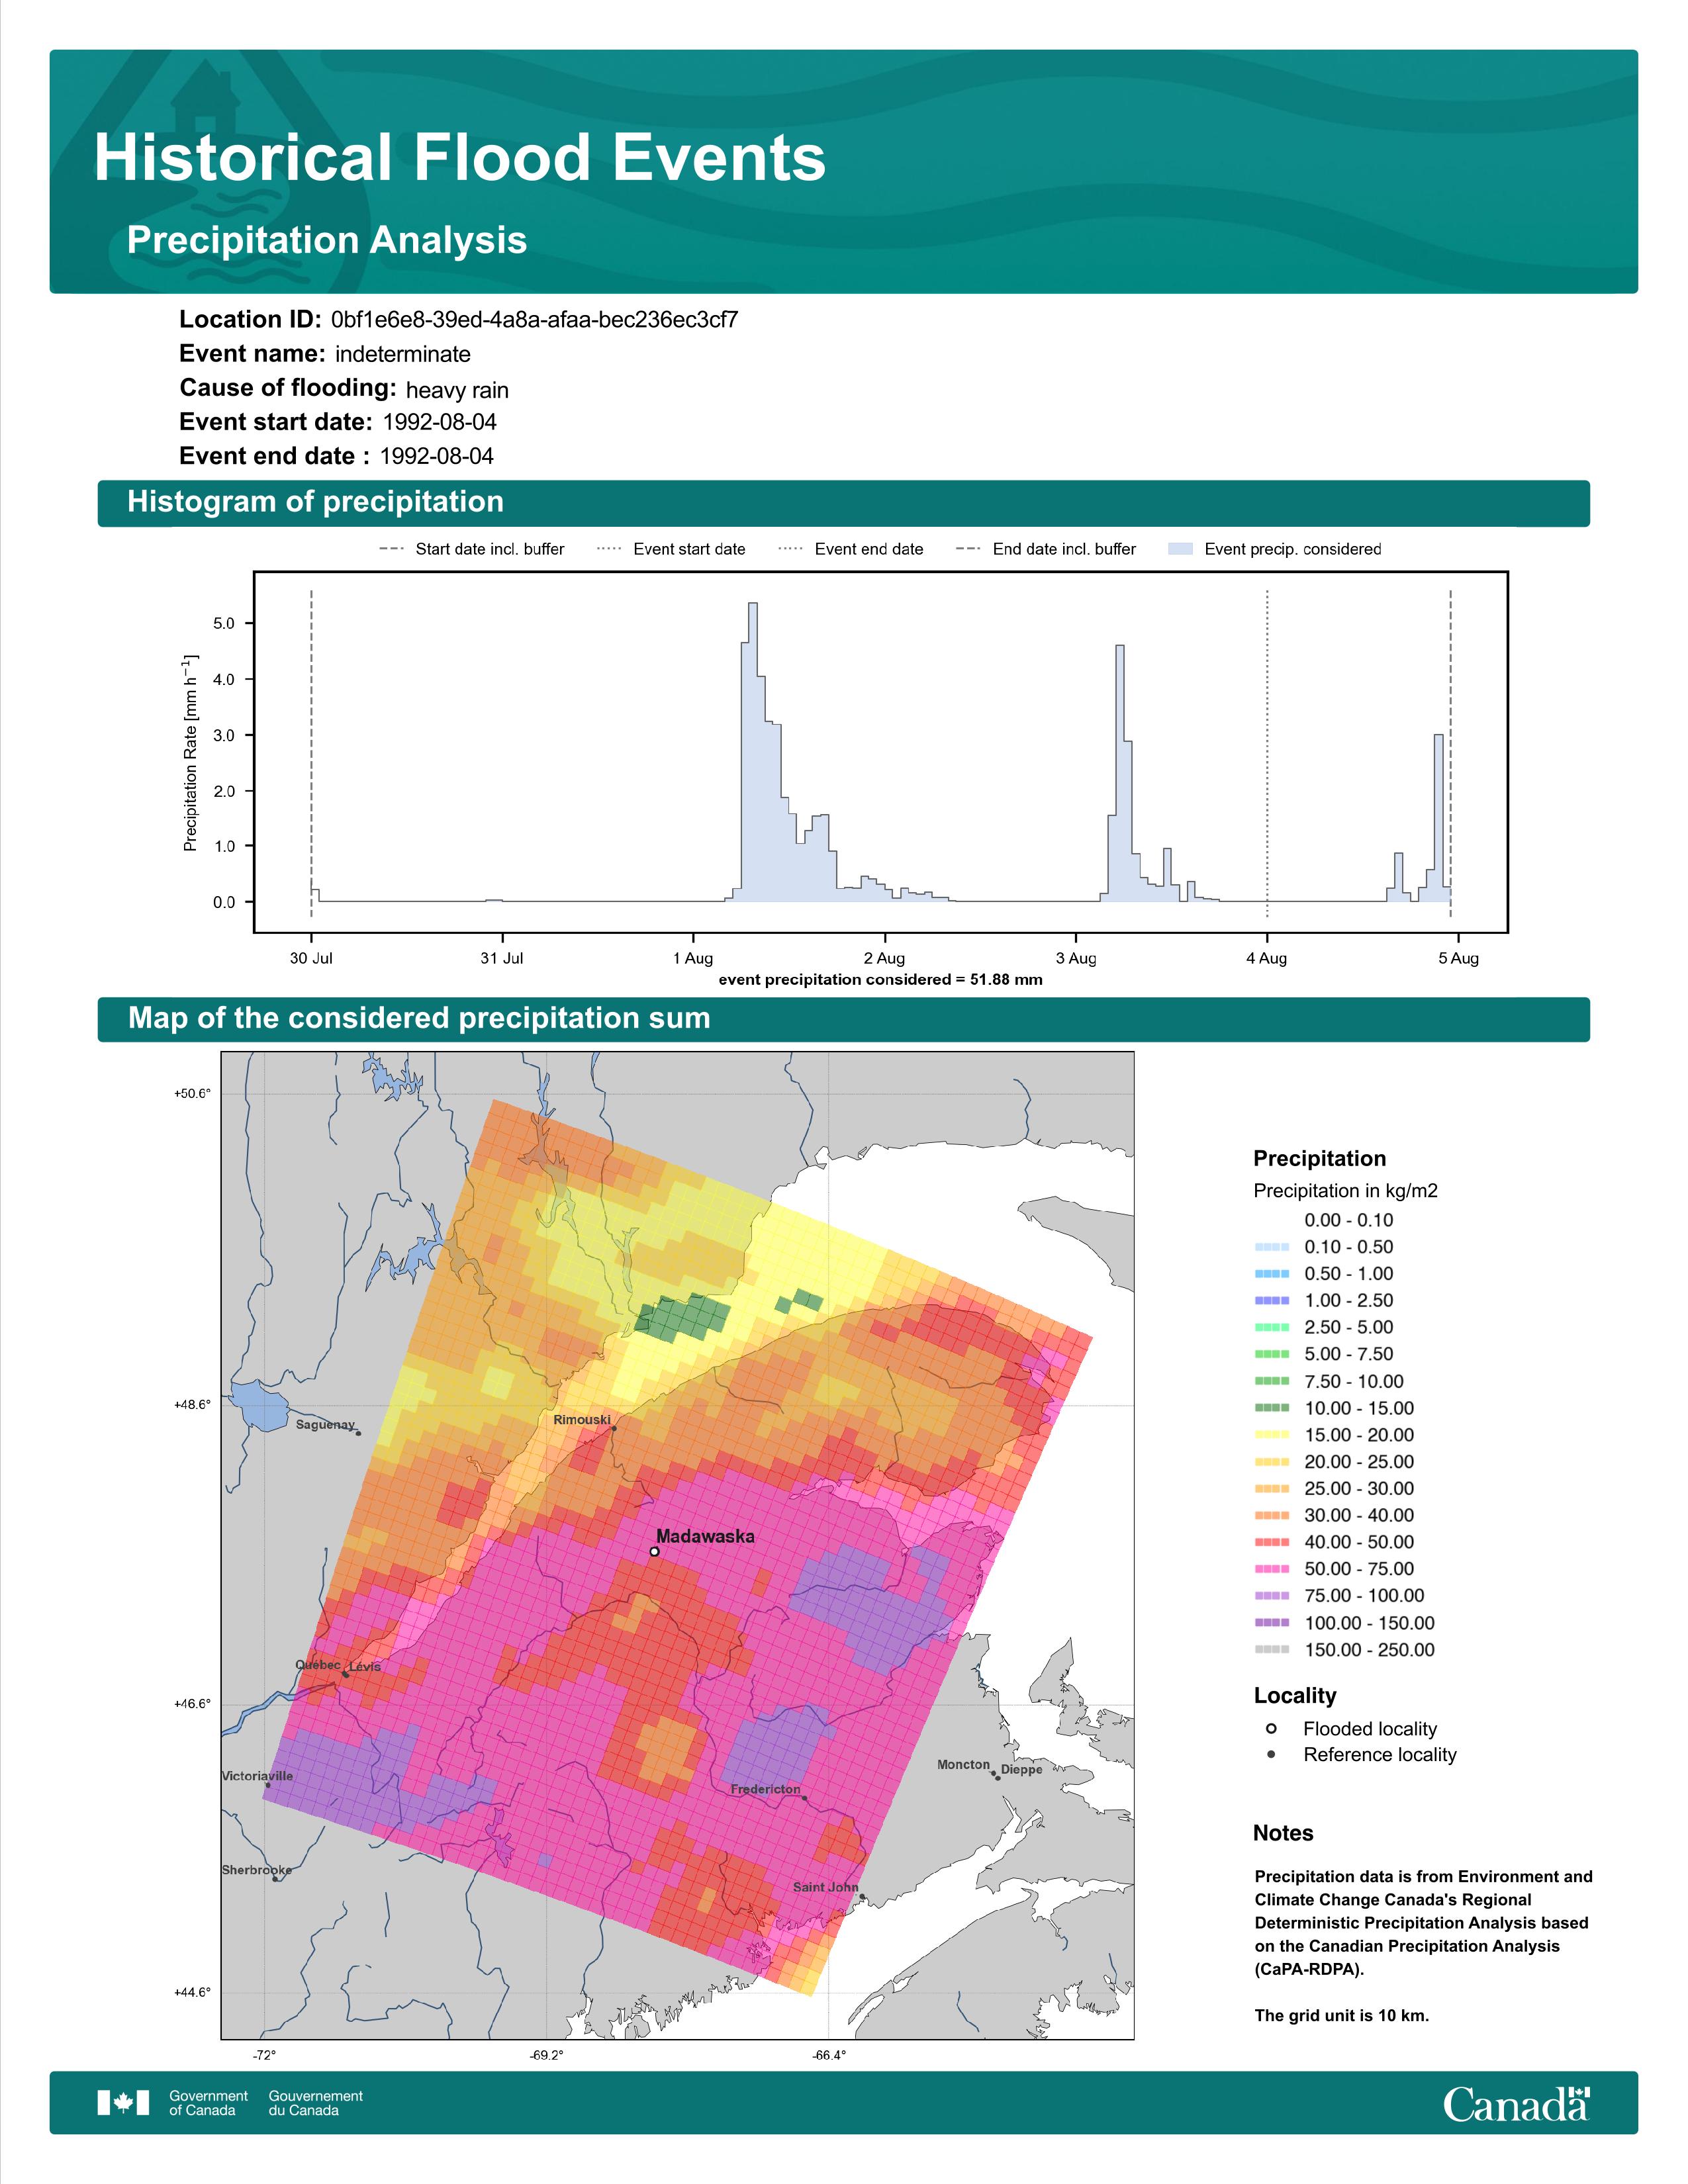The width and height of the screenshot is (1688, 2184).
Task: Click the Canada wordmark logo
Action: click(1516, 2104)
